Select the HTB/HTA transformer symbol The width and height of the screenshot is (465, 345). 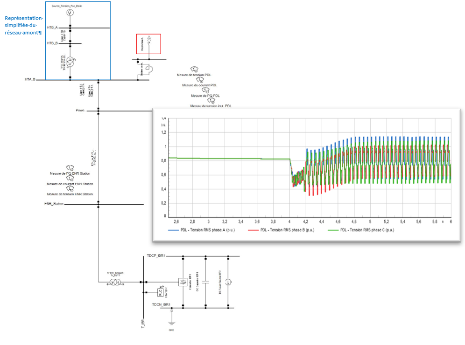70,62
